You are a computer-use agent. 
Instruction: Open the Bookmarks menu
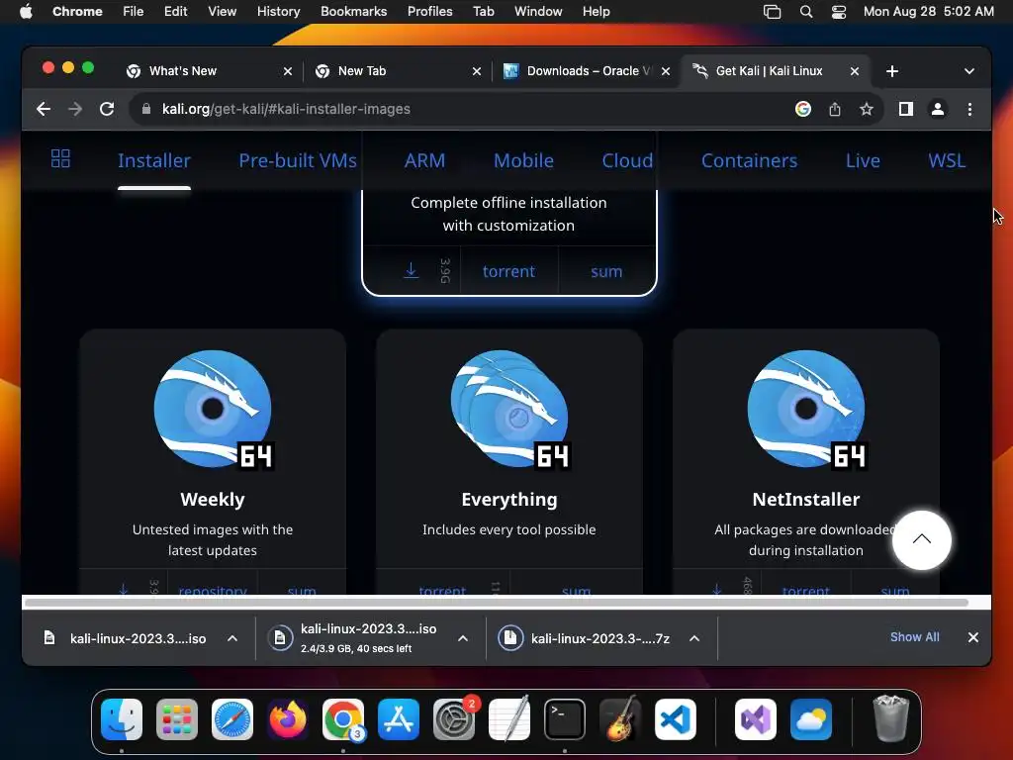(x=353, y=12)
